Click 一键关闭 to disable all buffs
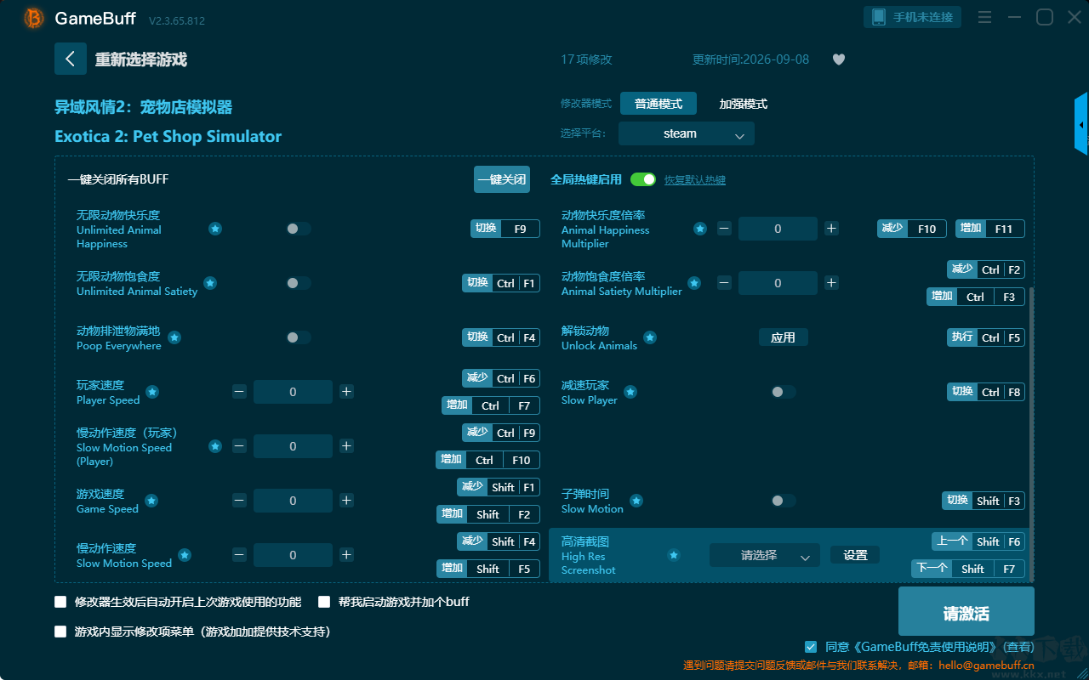This screenshot has height=680, width=1089. tap(502, 179)
